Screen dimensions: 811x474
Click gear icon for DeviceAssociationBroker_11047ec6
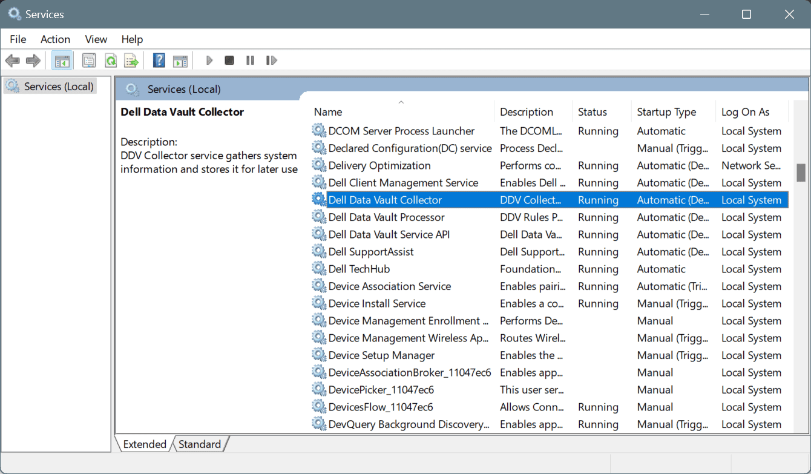pos(319,372)
